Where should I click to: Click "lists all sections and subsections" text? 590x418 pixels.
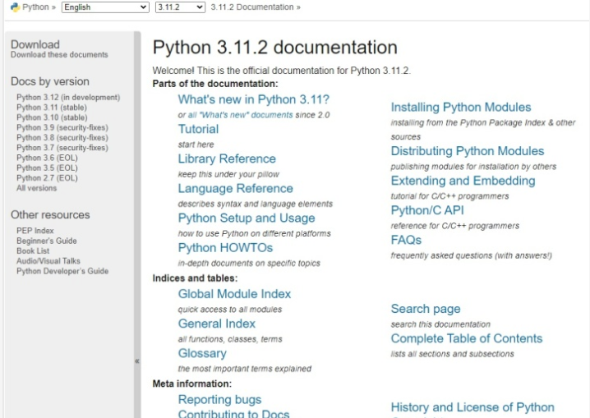tap(452, 354)
